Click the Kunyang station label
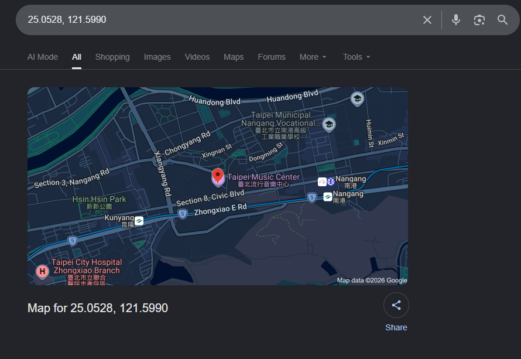The width and height of the screenshot is (521, 359). 119,221
